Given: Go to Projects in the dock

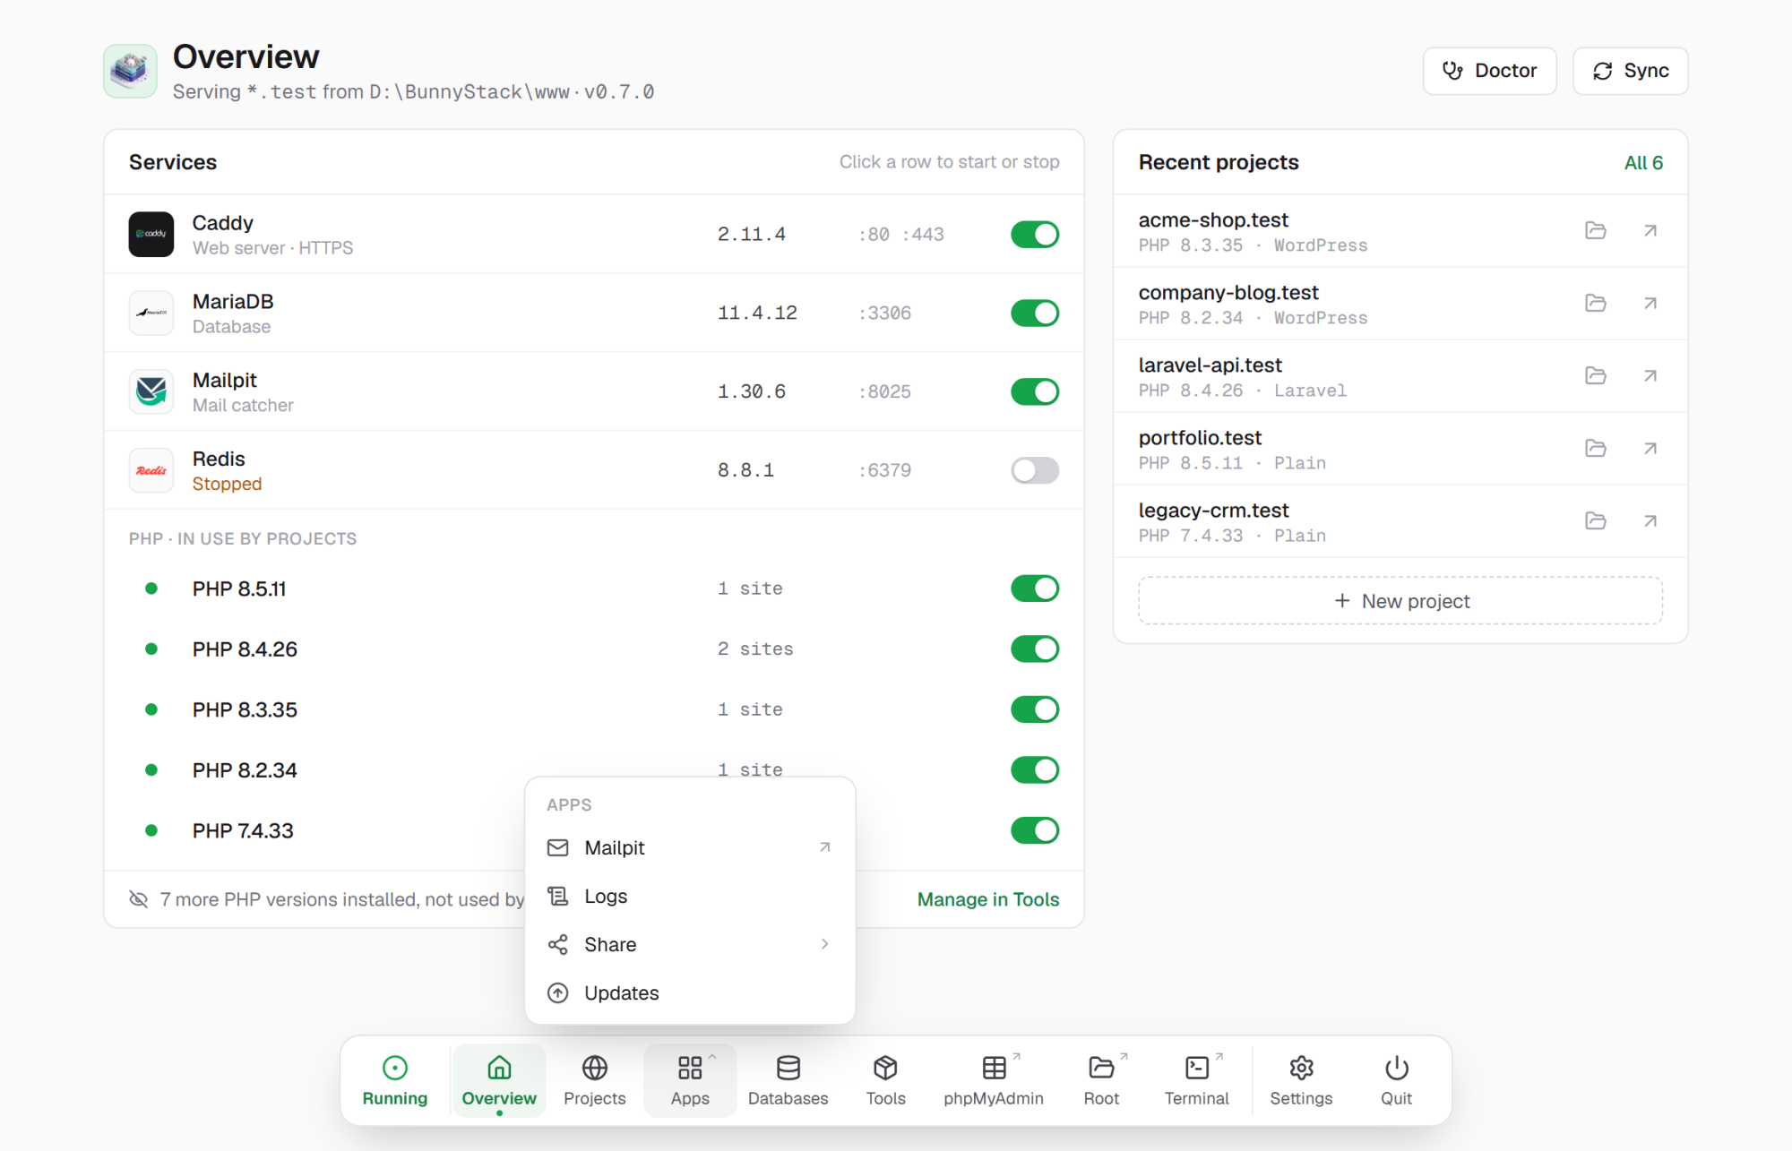Looking at the screenshot, I should click(x=594, y=1080).
